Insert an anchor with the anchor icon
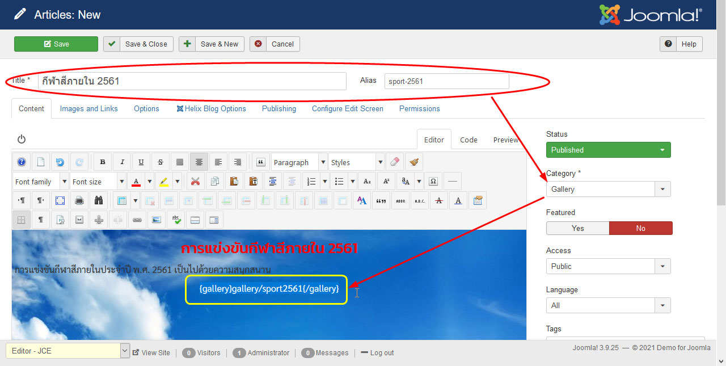This screenshot has height=366, width=726. pyautogui.click(x=98, y=220)
